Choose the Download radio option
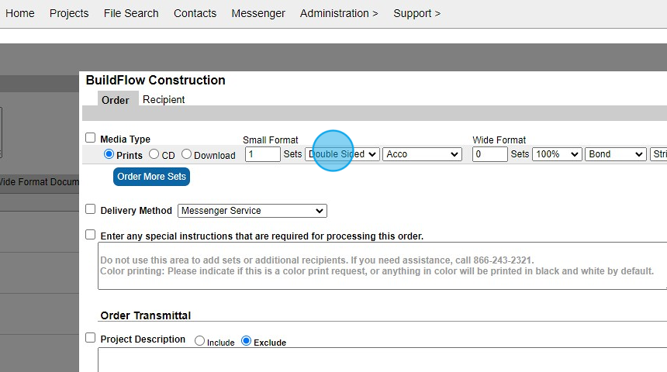 pyautogui.click(x=186, y=154)
